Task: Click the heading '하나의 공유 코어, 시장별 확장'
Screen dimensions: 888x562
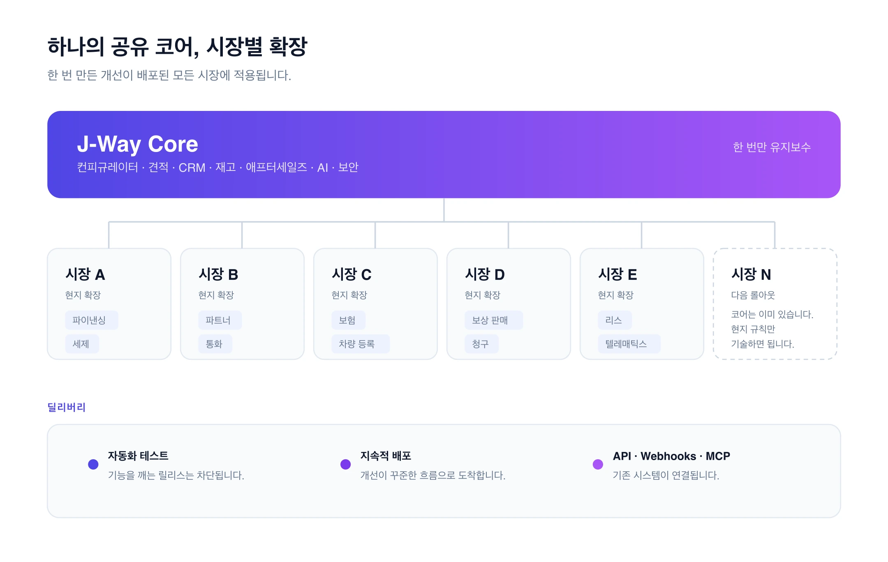Action: pyautogui.click(x=177, y=46)
